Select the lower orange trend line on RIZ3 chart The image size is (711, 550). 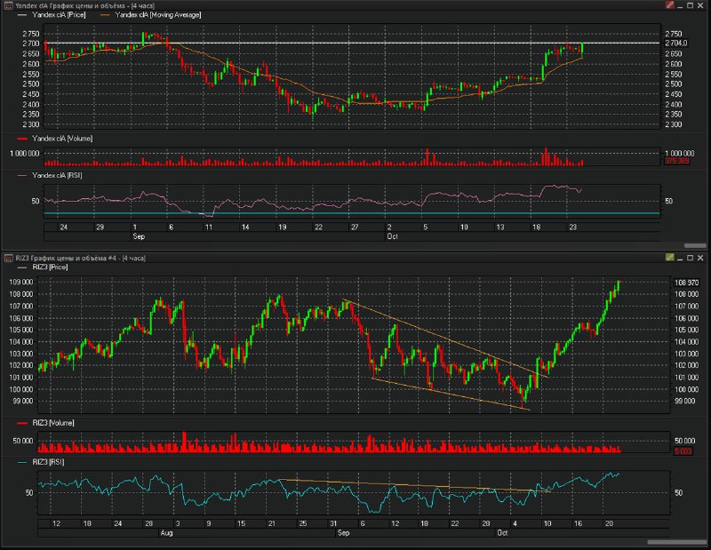coord(451,394)
